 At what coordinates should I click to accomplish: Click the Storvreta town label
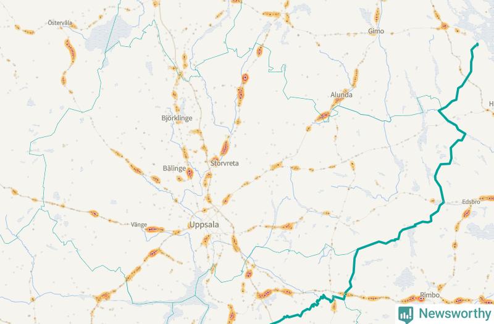pos(225,164)
